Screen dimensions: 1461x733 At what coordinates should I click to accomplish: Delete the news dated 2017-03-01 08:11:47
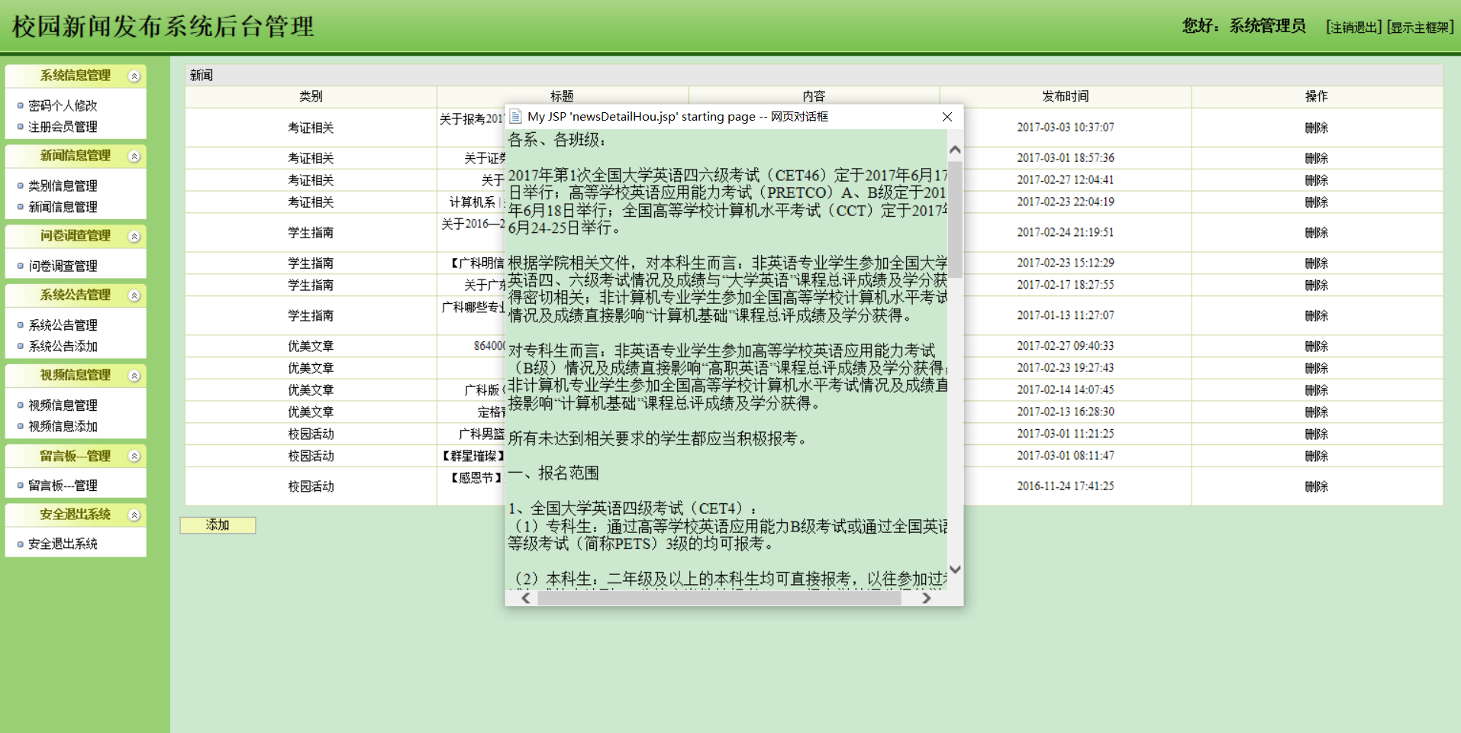tap(1316, 457)
